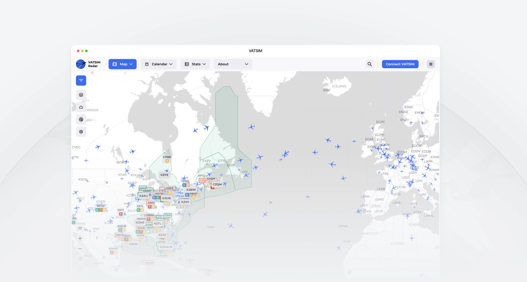Viewport: 527px width, 282px height.
Task: Select the aircraft right of CYEG label
Action: (98, 147)
